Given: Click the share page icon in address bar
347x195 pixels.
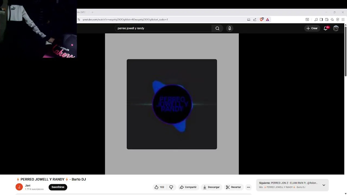Looking at the screenshot, I should point(255,19).
